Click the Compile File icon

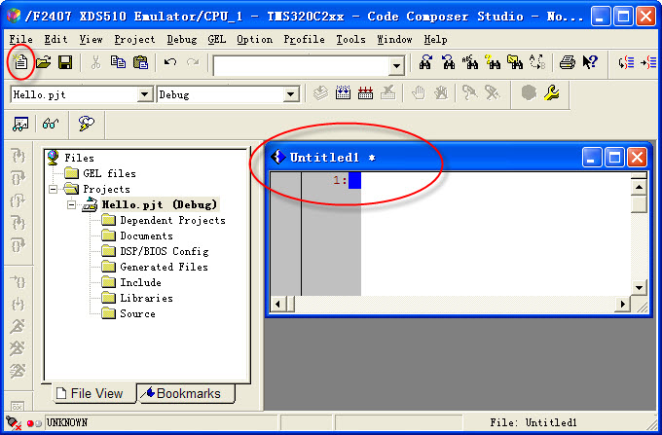click(x=320, y=92)
